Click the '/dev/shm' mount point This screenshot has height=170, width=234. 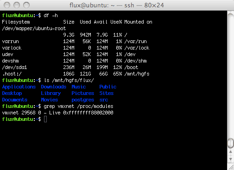(x=135, y=61)
